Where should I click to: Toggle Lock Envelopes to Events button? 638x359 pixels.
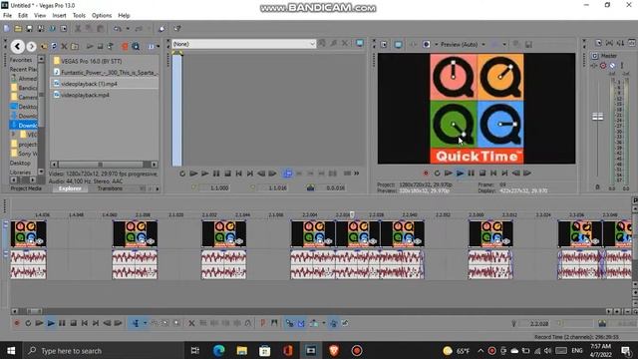point(333,323)
